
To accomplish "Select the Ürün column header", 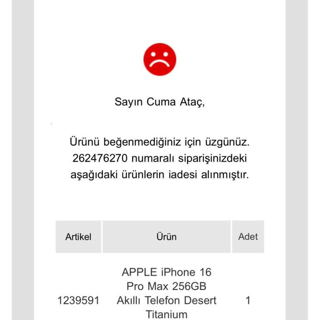I will tap(166, 237).
